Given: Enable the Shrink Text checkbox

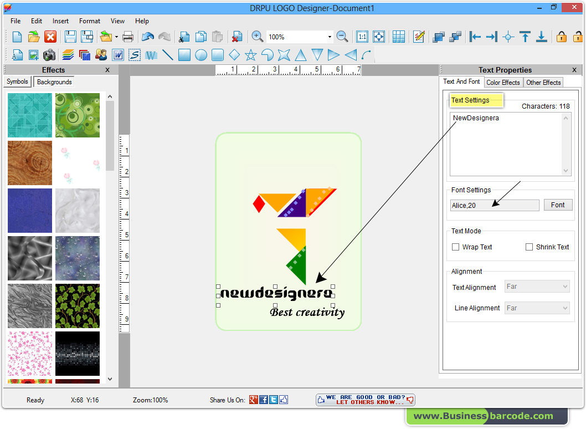Looking at the screenshot, I should [529, 247].
